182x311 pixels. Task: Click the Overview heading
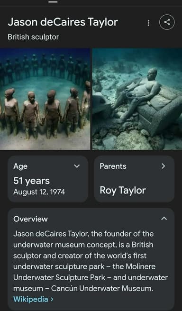tap(30, 219)
